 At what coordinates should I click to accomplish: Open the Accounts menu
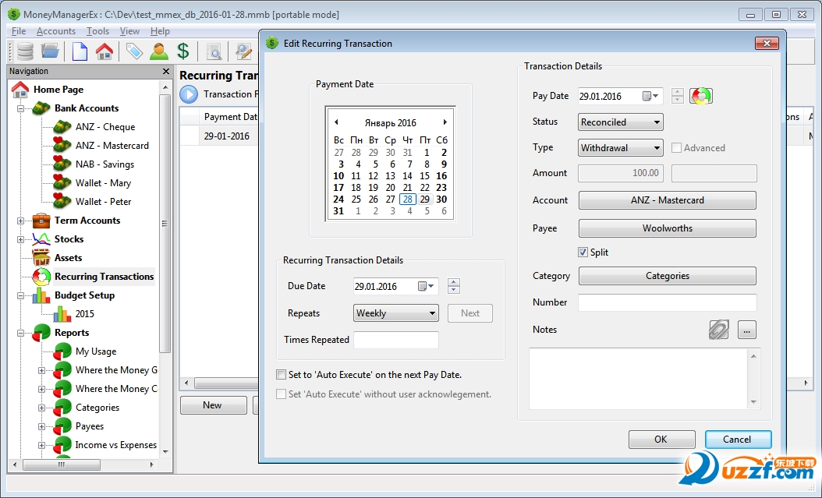pyautogui.click(x=56, y=31)
